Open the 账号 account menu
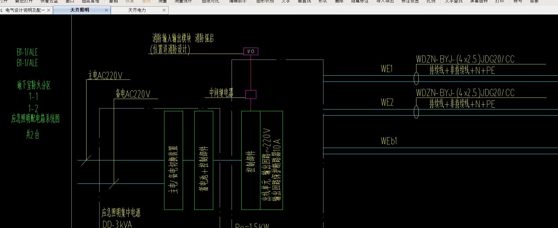The image size is (558, 228). click(518, 1)
